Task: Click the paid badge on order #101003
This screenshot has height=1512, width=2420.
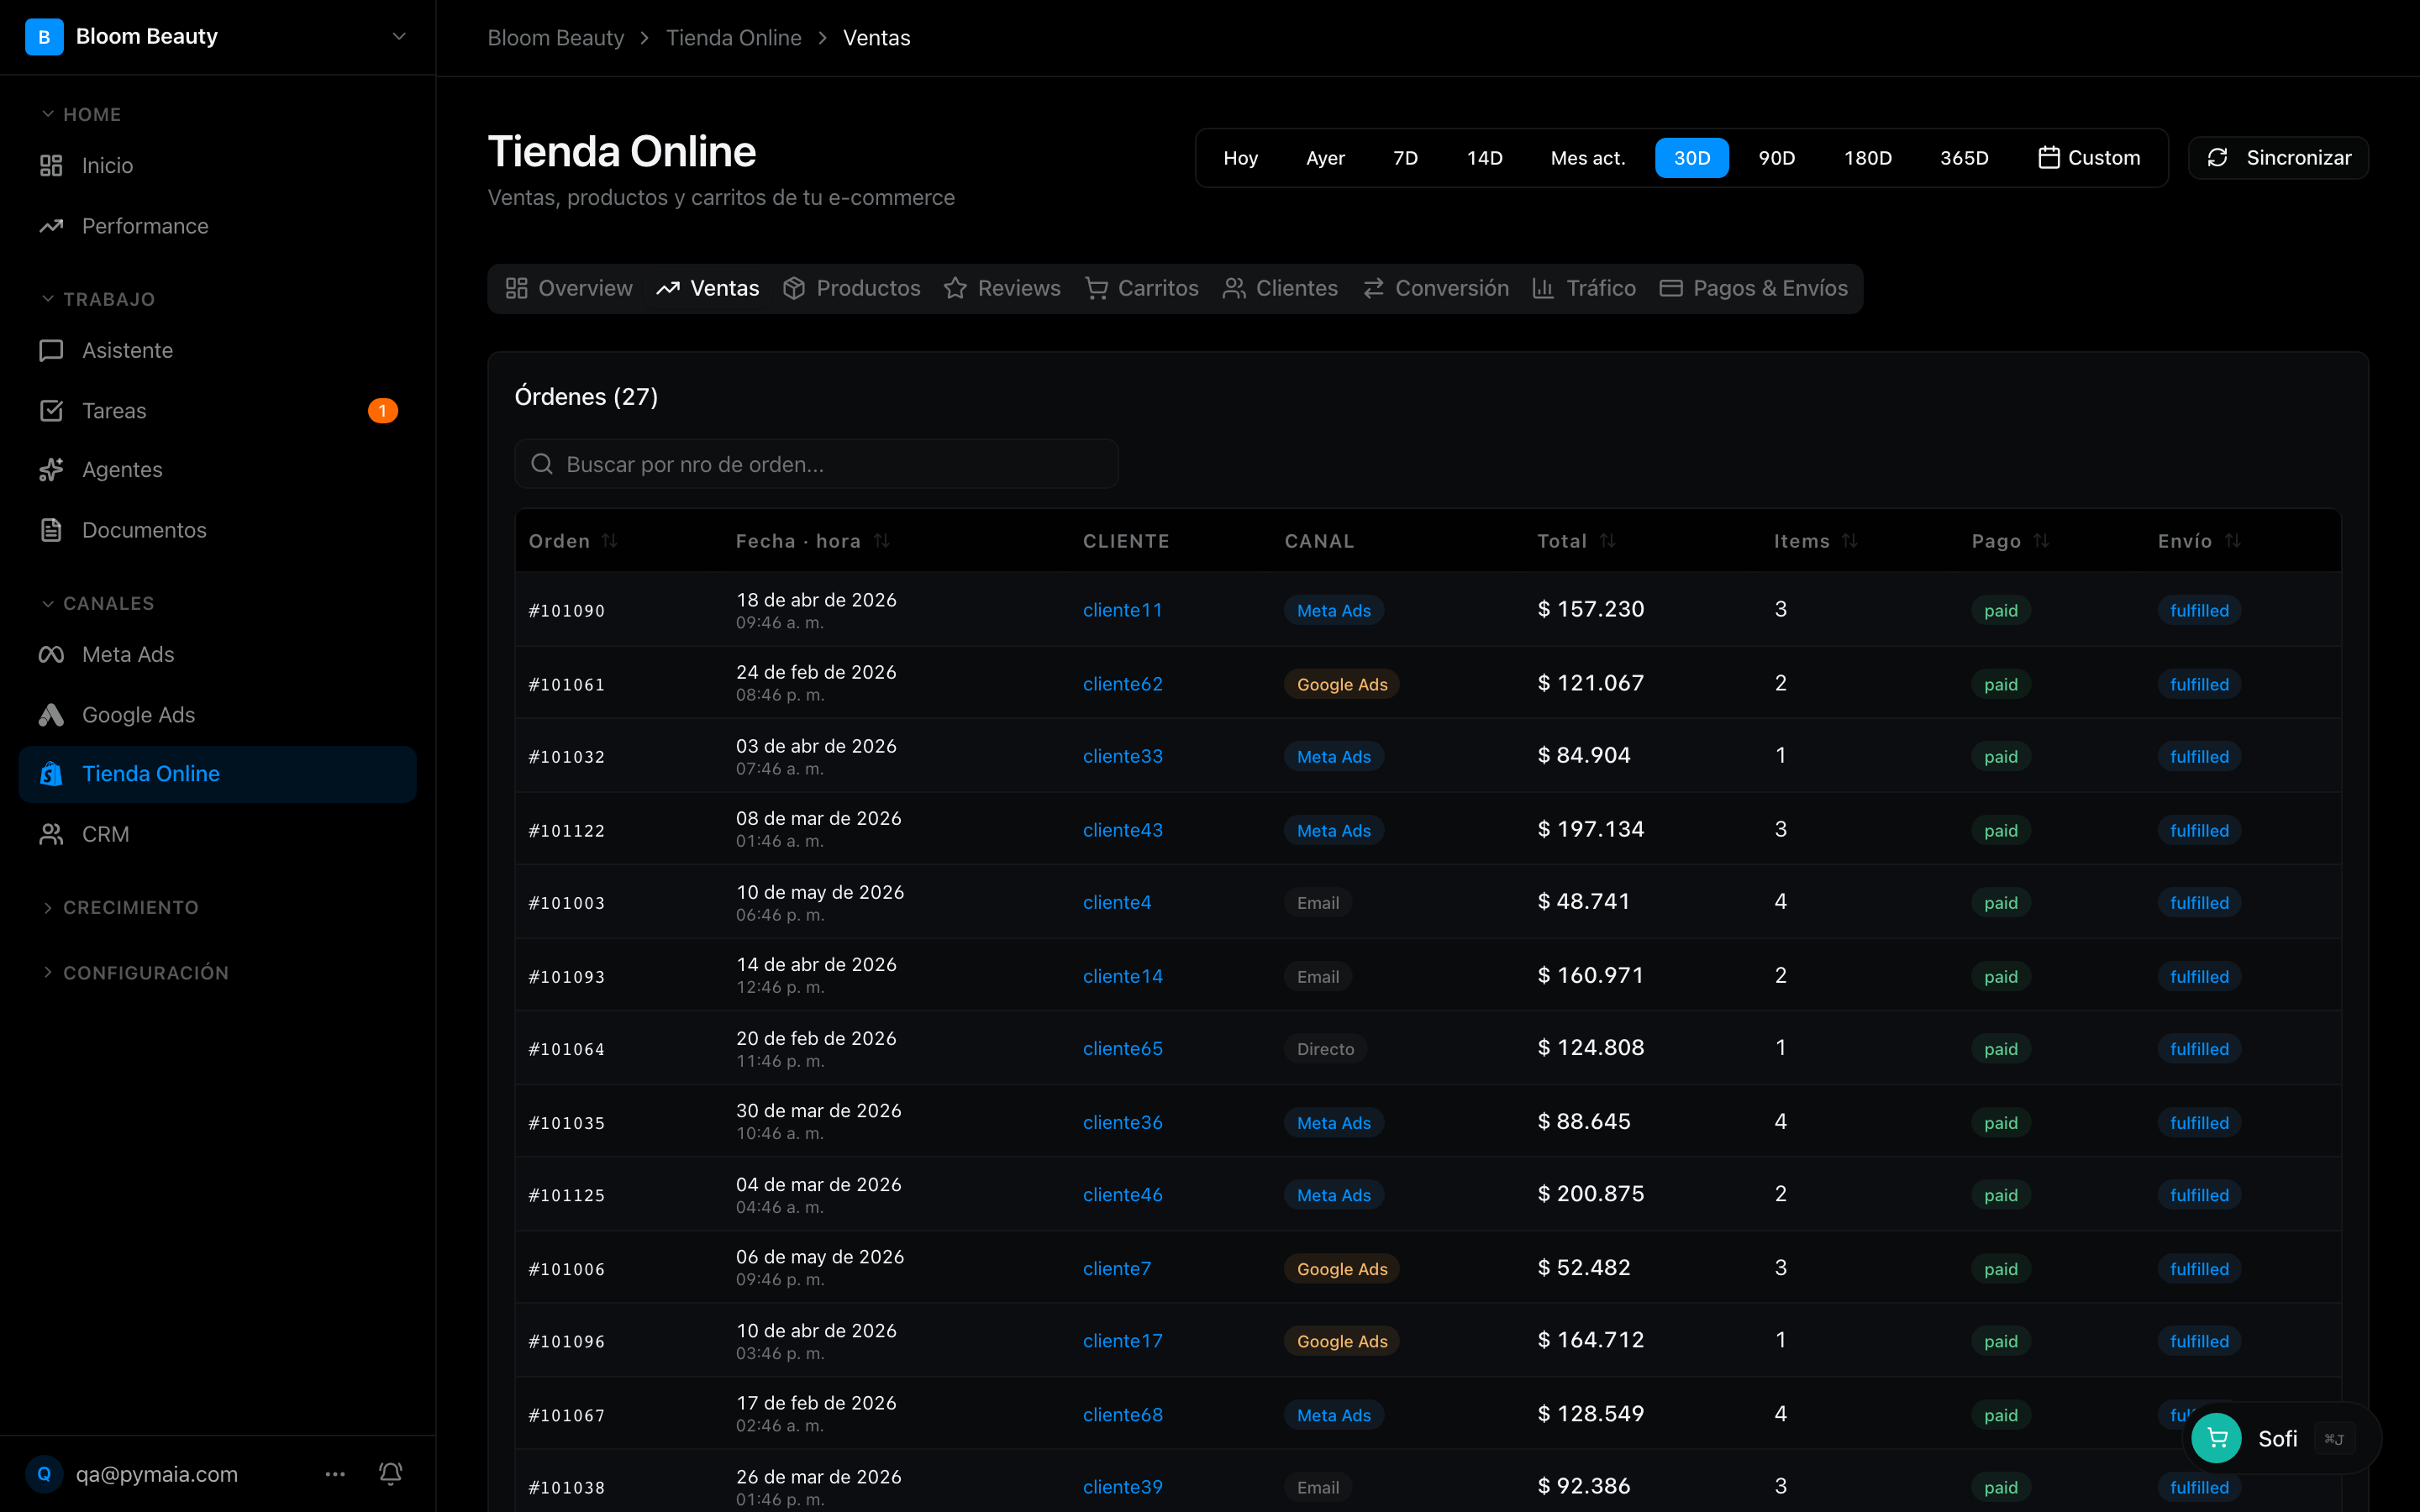Action: click(x=2000, y=903)
